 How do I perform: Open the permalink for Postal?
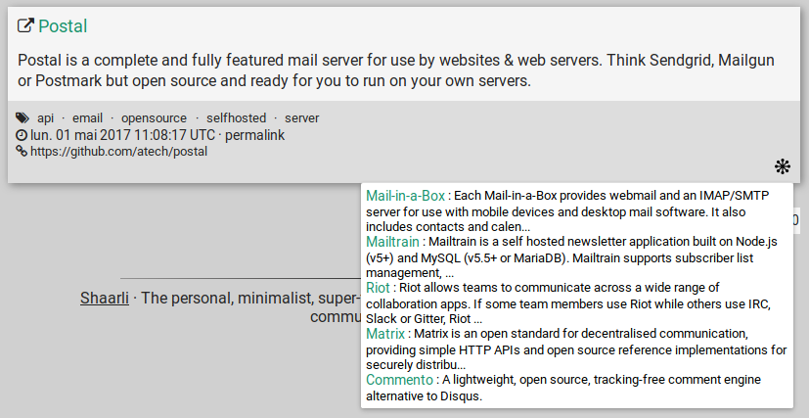click(x=255, y=135)
